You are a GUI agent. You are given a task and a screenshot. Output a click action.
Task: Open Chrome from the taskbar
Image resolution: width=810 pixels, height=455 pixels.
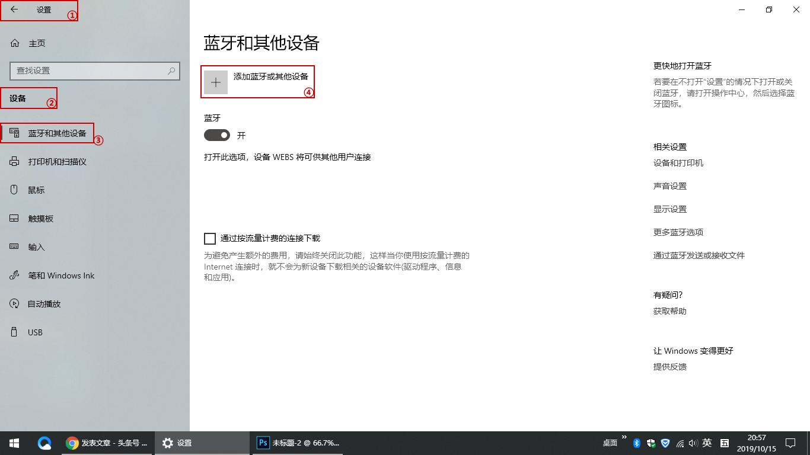72,443
